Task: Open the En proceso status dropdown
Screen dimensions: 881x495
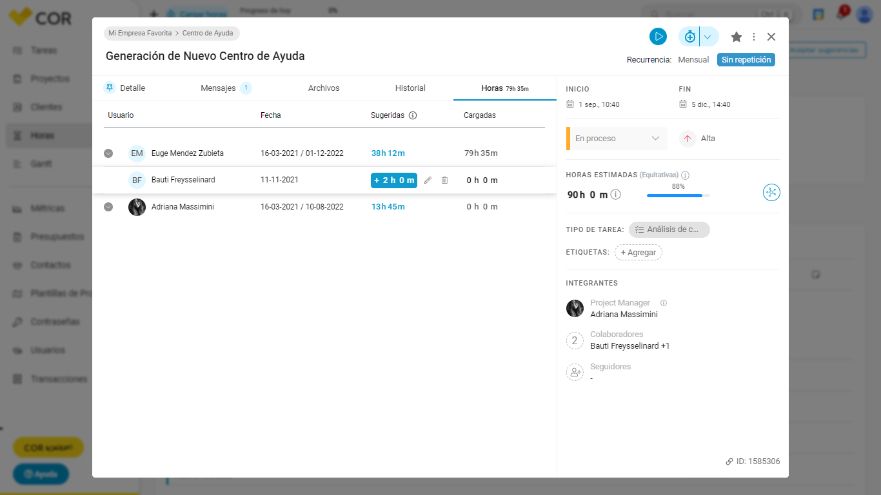Action: pyautogui.click(x=617, y=139)
